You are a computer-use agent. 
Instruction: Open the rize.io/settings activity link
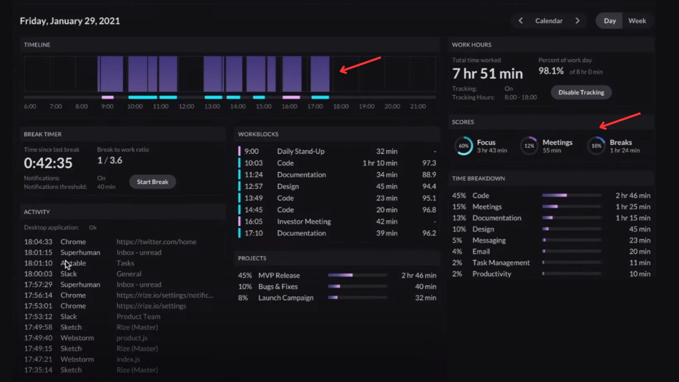pyautogui.click(x=151, y=306)
